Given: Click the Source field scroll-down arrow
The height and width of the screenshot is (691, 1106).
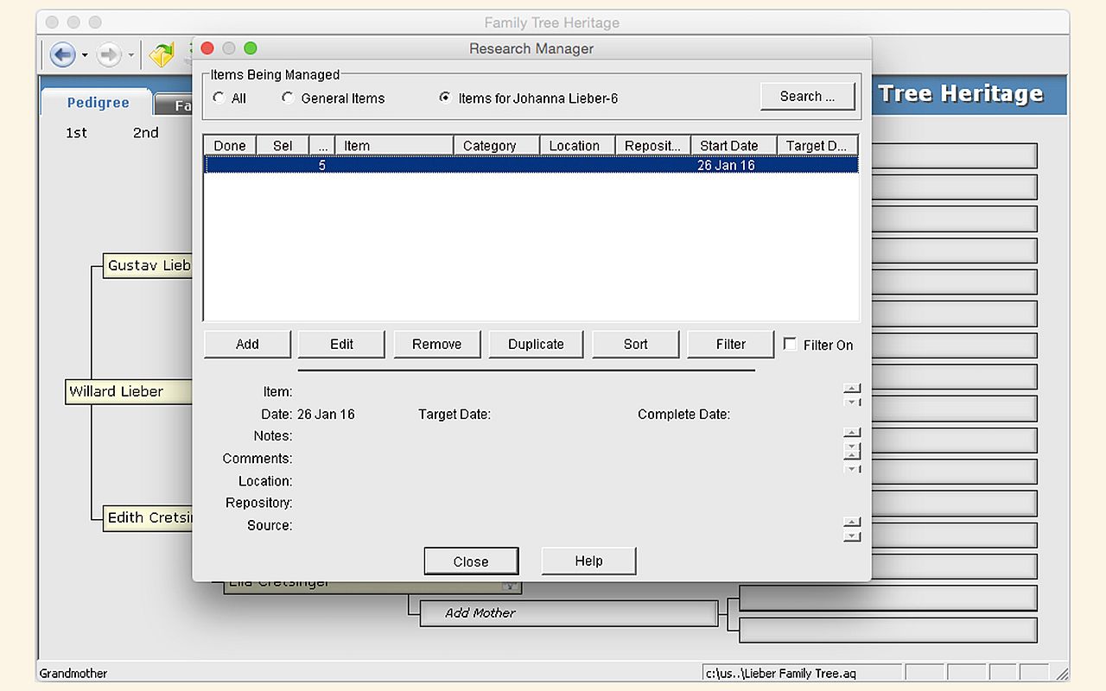Looking at the screenshot, I should pyautogui.click(x=852, y=536).
